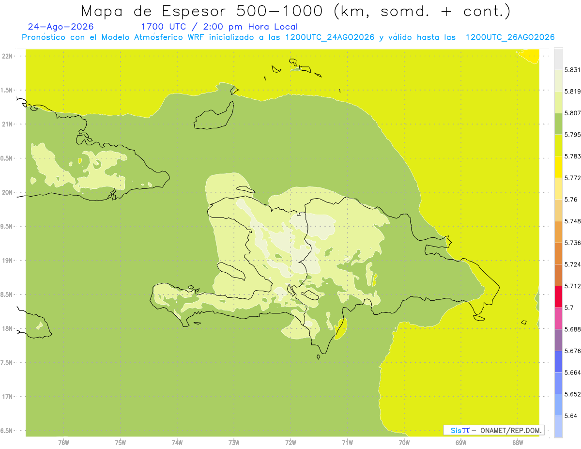The width and height of the screenshot is (581, 449).
Task: Click the latitude label 22N
Action: pos(7,56)
